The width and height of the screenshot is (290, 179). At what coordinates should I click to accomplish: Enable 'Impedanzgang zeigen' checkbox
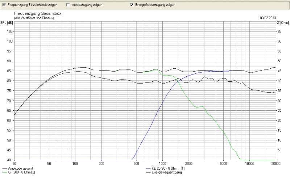point(68,5)
